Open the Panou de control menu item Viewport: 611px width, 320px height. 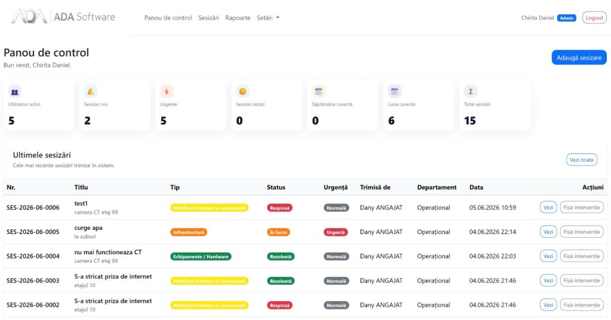[x=168, y=18]
